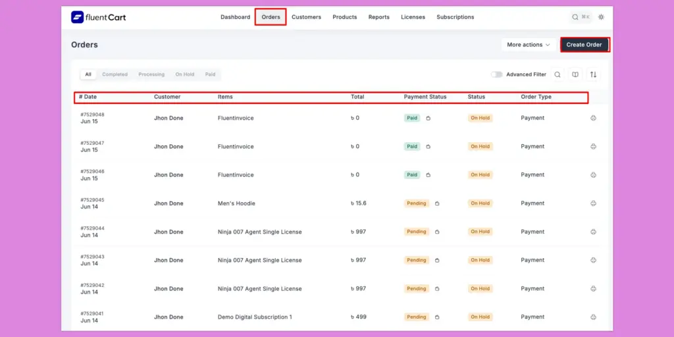
Task: Open order #7529041
Action: click(92, 313)
